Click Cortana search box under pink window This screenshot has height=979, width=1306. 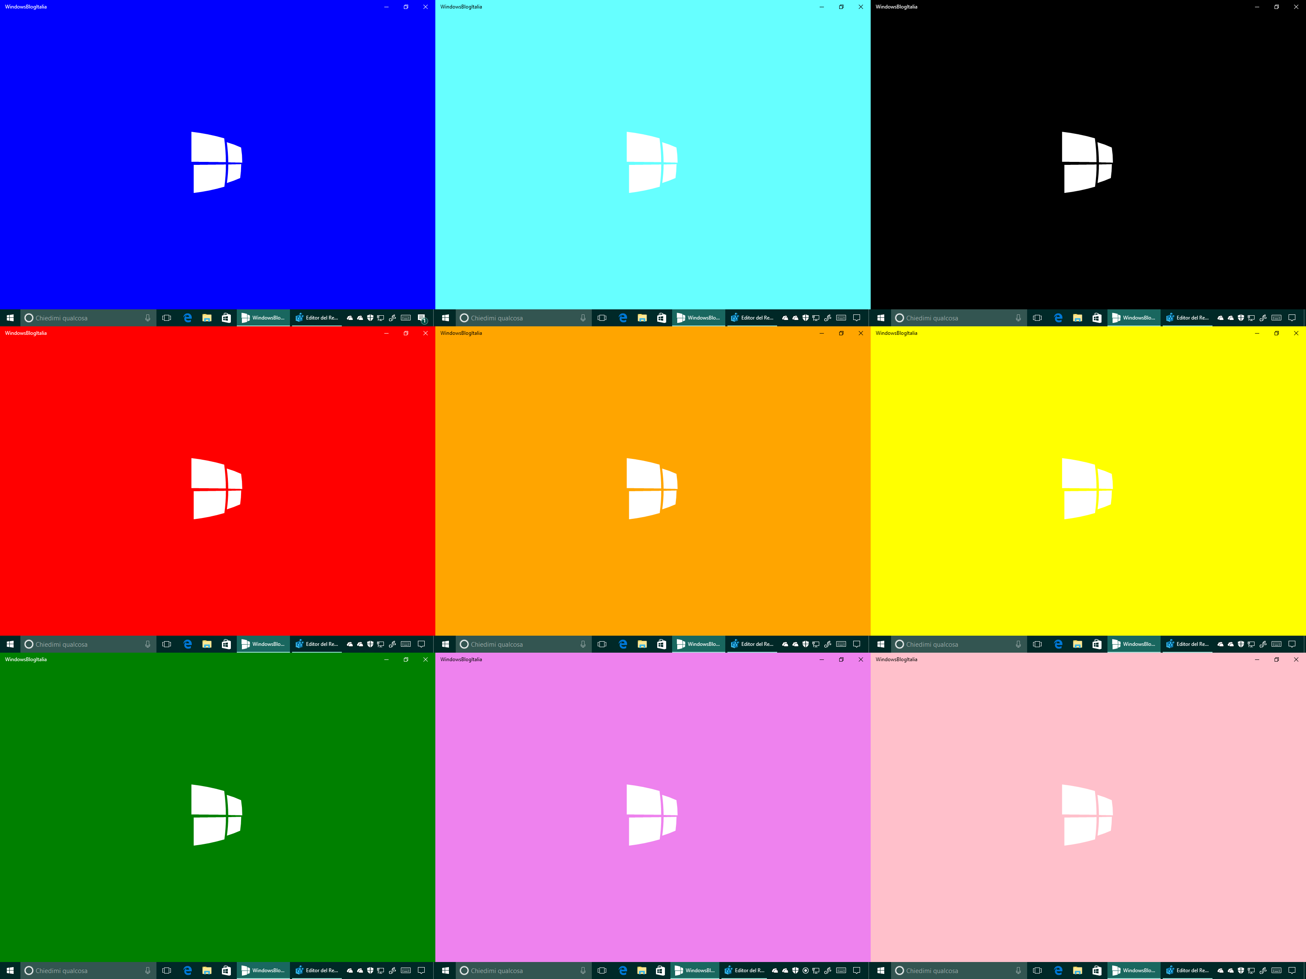point(960,971)
